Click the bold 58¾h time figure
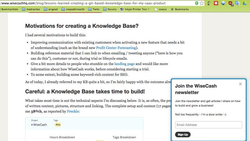 [x=36, y=111]
